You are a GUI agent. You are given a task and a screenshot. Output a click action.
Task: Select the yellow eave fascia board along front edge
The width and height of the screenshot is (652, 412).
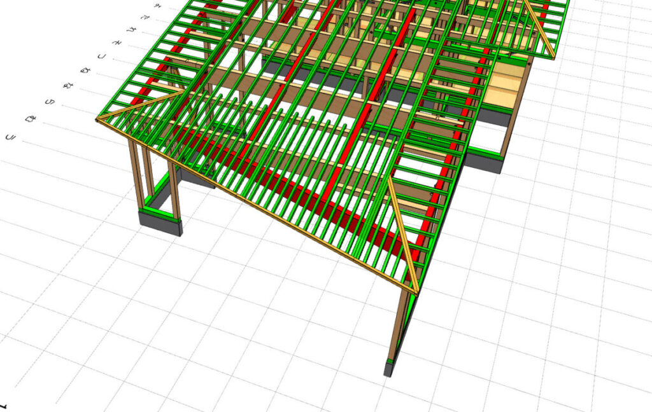click(256, 205)
